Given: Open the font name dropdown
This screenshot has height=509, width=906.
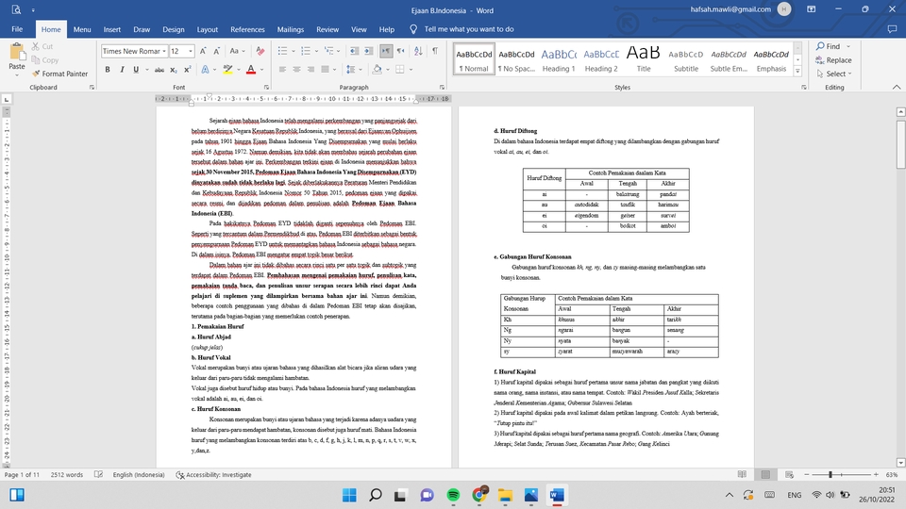Looking at the screenshot, I should click(x=164, y=51).
